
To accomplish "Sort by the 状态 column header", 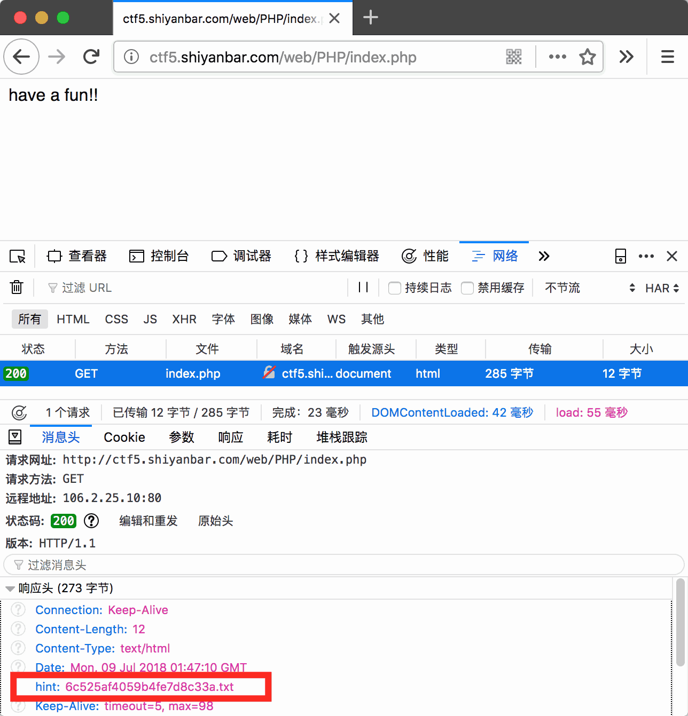I will tap(33, 349).
